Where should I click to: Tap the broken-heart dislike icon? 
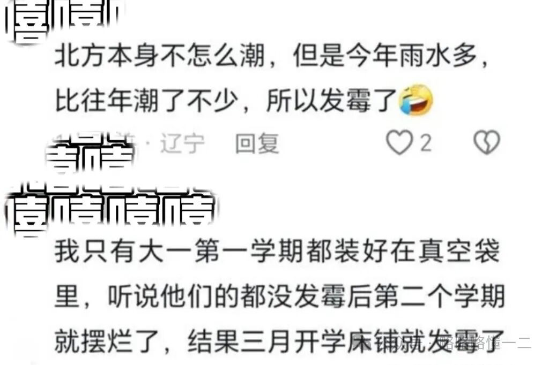coord(487,142)
